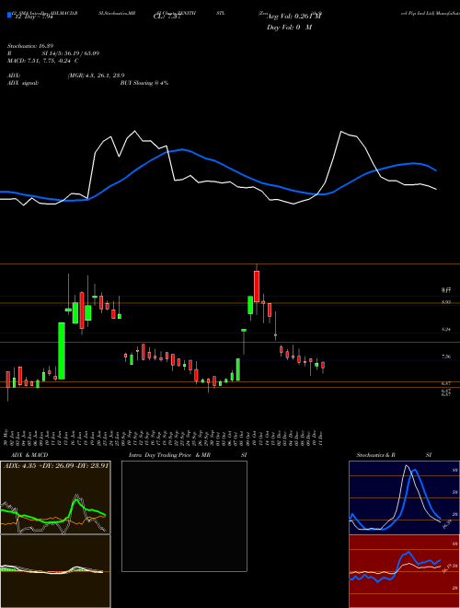Open the MACD histogram chart thumbnail
Image resolution: width=460 pixels, height=608 pixels.
click(55, 571)
